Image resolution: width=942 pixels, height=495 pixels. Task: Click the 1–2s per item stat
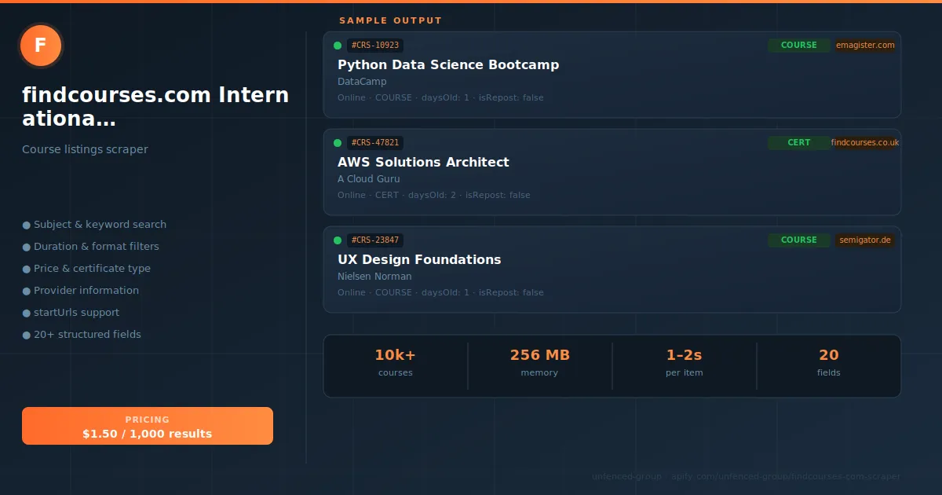[685, 363]
